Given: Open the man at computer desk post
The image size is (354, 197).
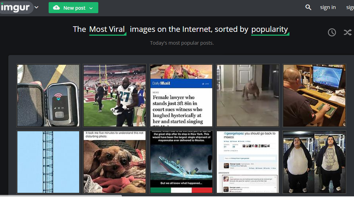Looking at the screenshot, I should (314, 96).
